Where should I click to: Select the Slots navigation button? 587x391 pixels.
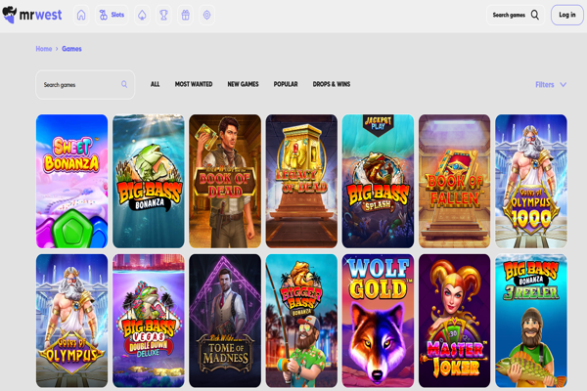tap(112, 15)
